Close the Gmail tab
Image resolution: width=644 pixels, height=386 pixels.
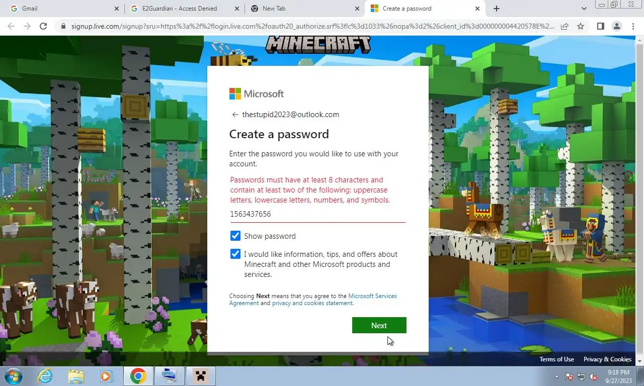(117, 9)
